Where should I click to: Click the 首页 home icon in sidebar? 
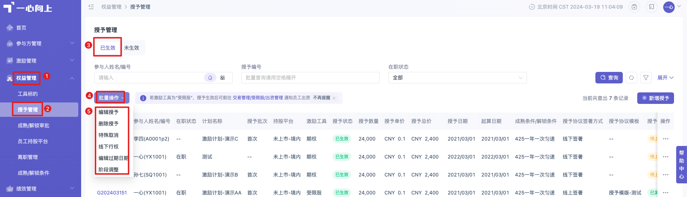tap(10, 28)
